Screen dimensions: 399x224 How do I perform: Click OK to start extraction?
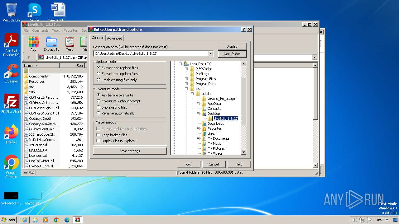click(188, 164)
